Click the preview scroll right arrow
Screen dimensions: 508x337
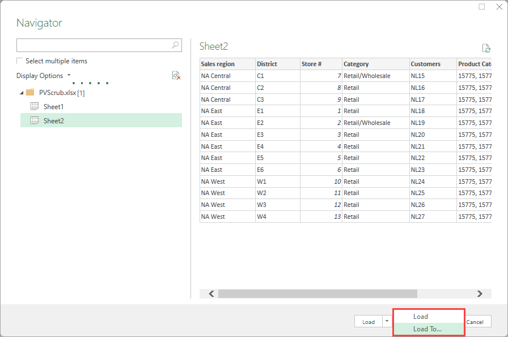click(480, 293)
